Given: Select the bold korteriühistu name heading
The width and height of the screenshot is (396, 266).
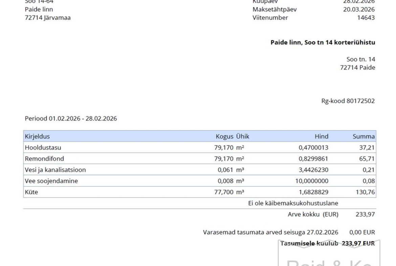Looking at the screenshot, I should tap(323, 43).
